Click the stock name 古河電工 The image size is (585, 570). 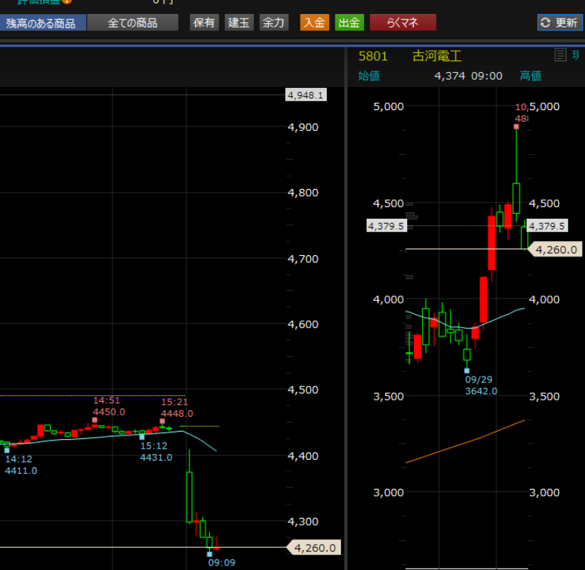437,57
